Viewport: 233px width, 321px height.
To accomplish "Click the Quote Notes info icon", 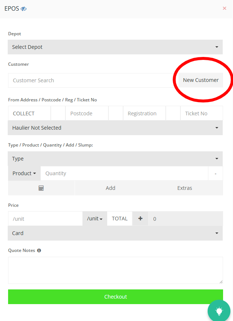I will pos(39,250).
